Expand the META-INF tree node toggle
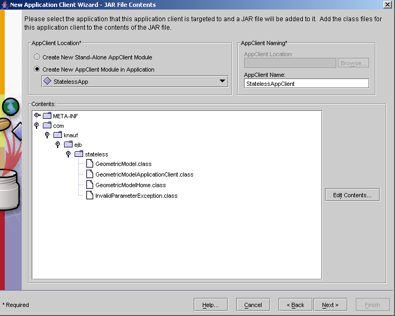The width and height of the screenshot is (395, 316). click(37, 116)
